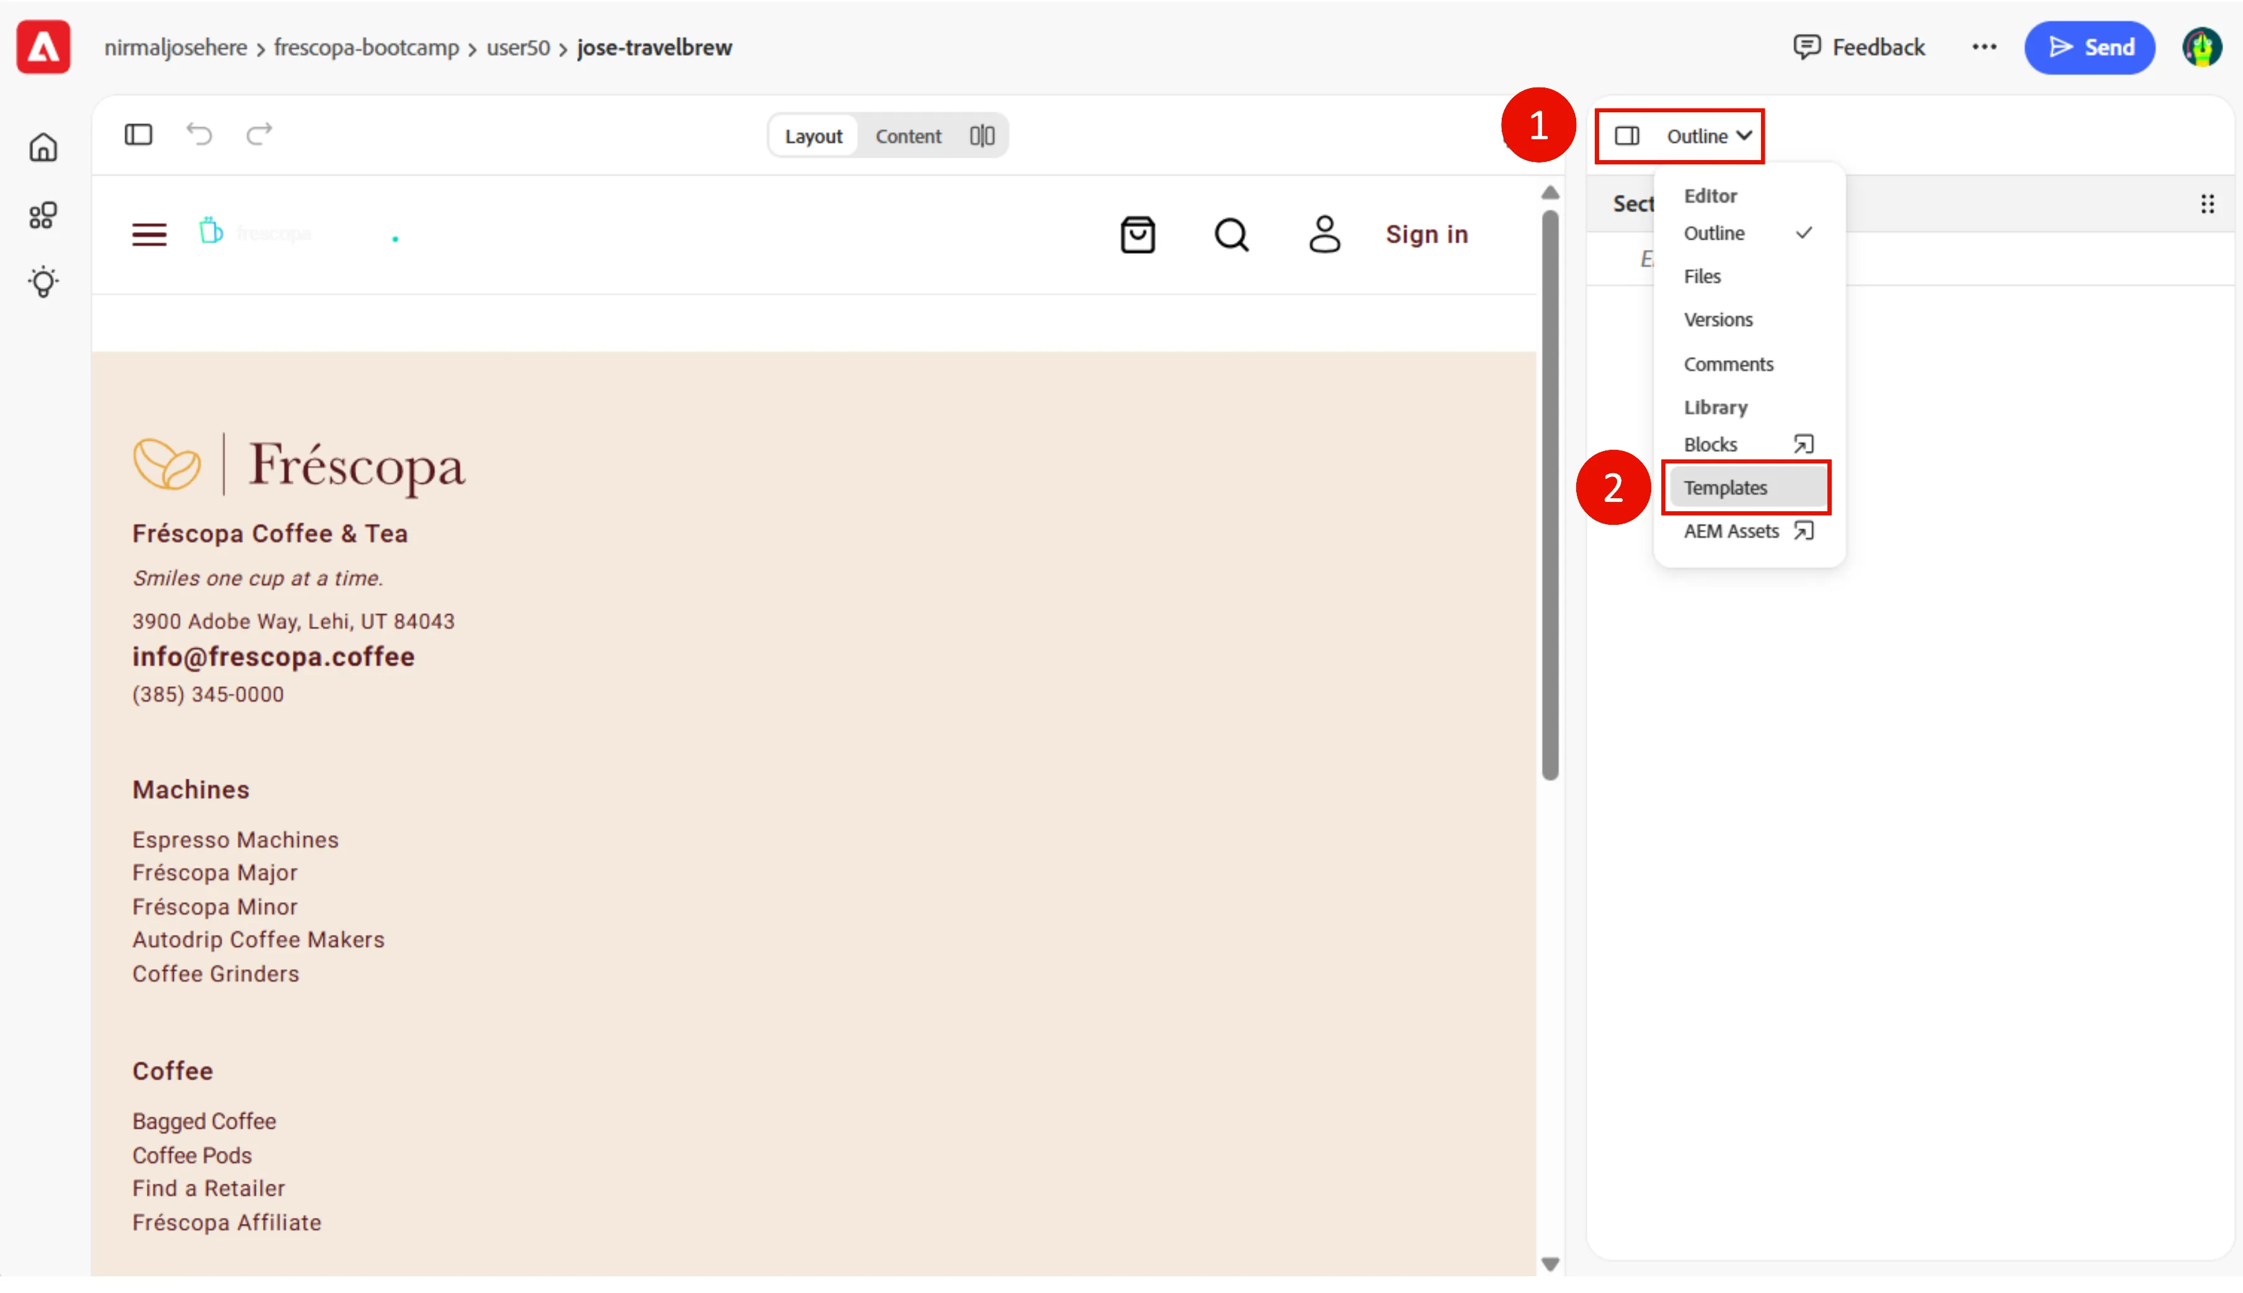Open the three-dots more options menu
2243x1293 pixels.
coord(1984,47)
